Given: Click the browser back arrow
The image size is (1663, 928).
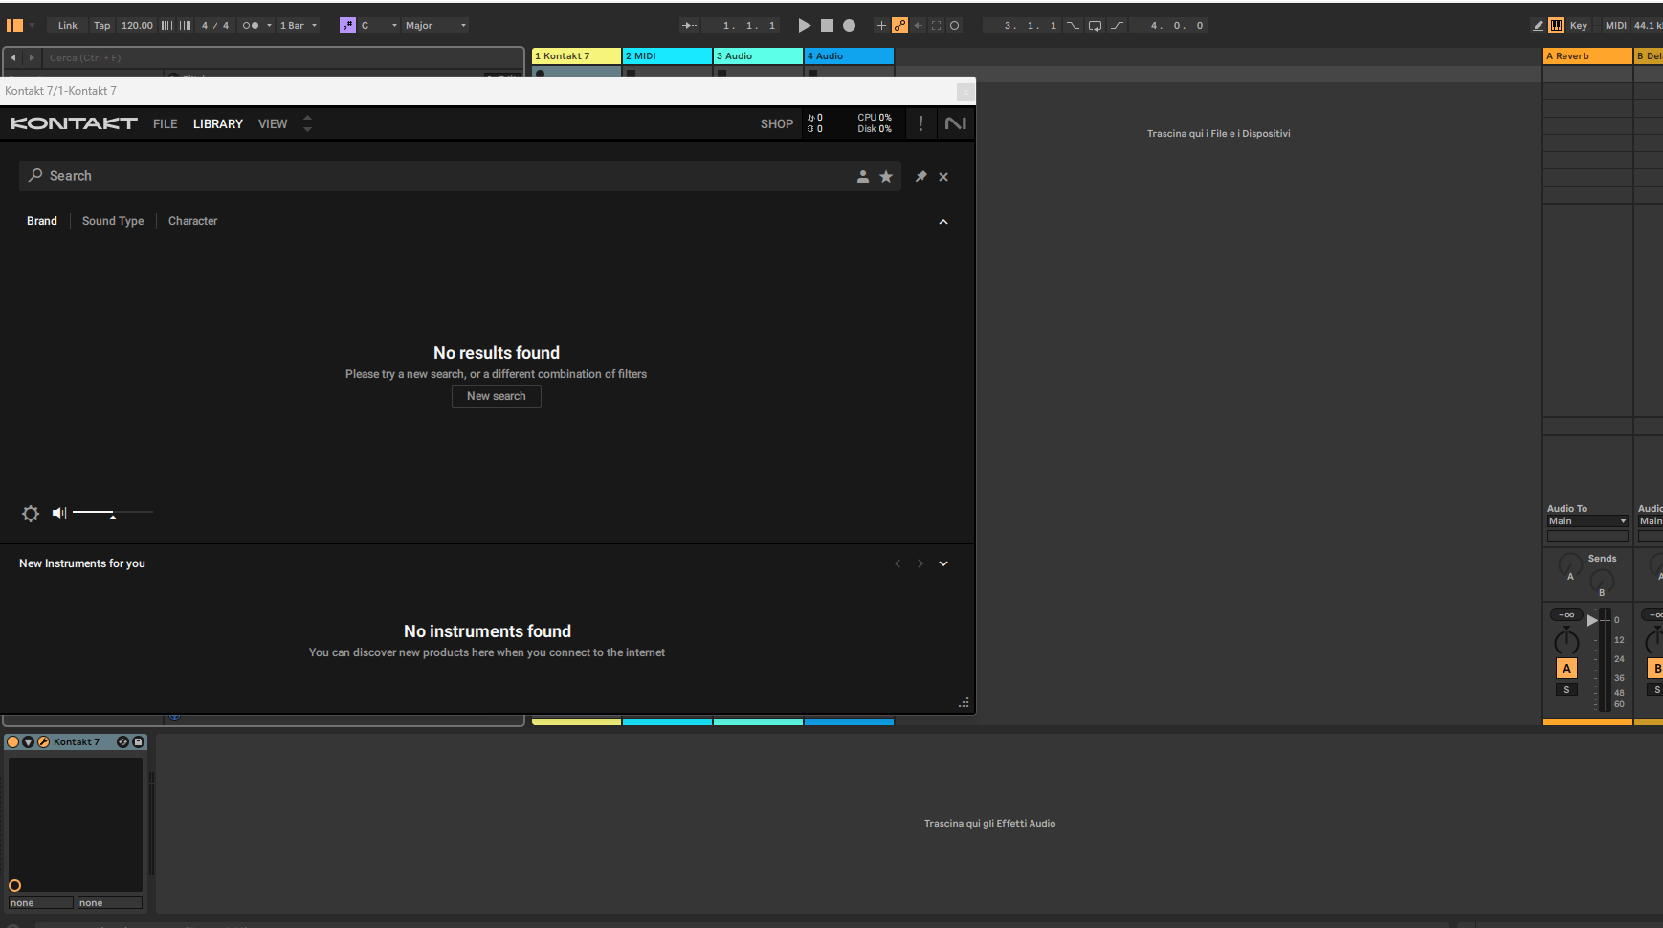Looking at the screenshot, I should 13,58.
